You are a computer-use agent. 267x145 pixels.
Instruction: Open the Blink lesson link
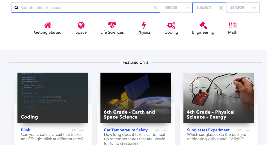click(25, 130)
